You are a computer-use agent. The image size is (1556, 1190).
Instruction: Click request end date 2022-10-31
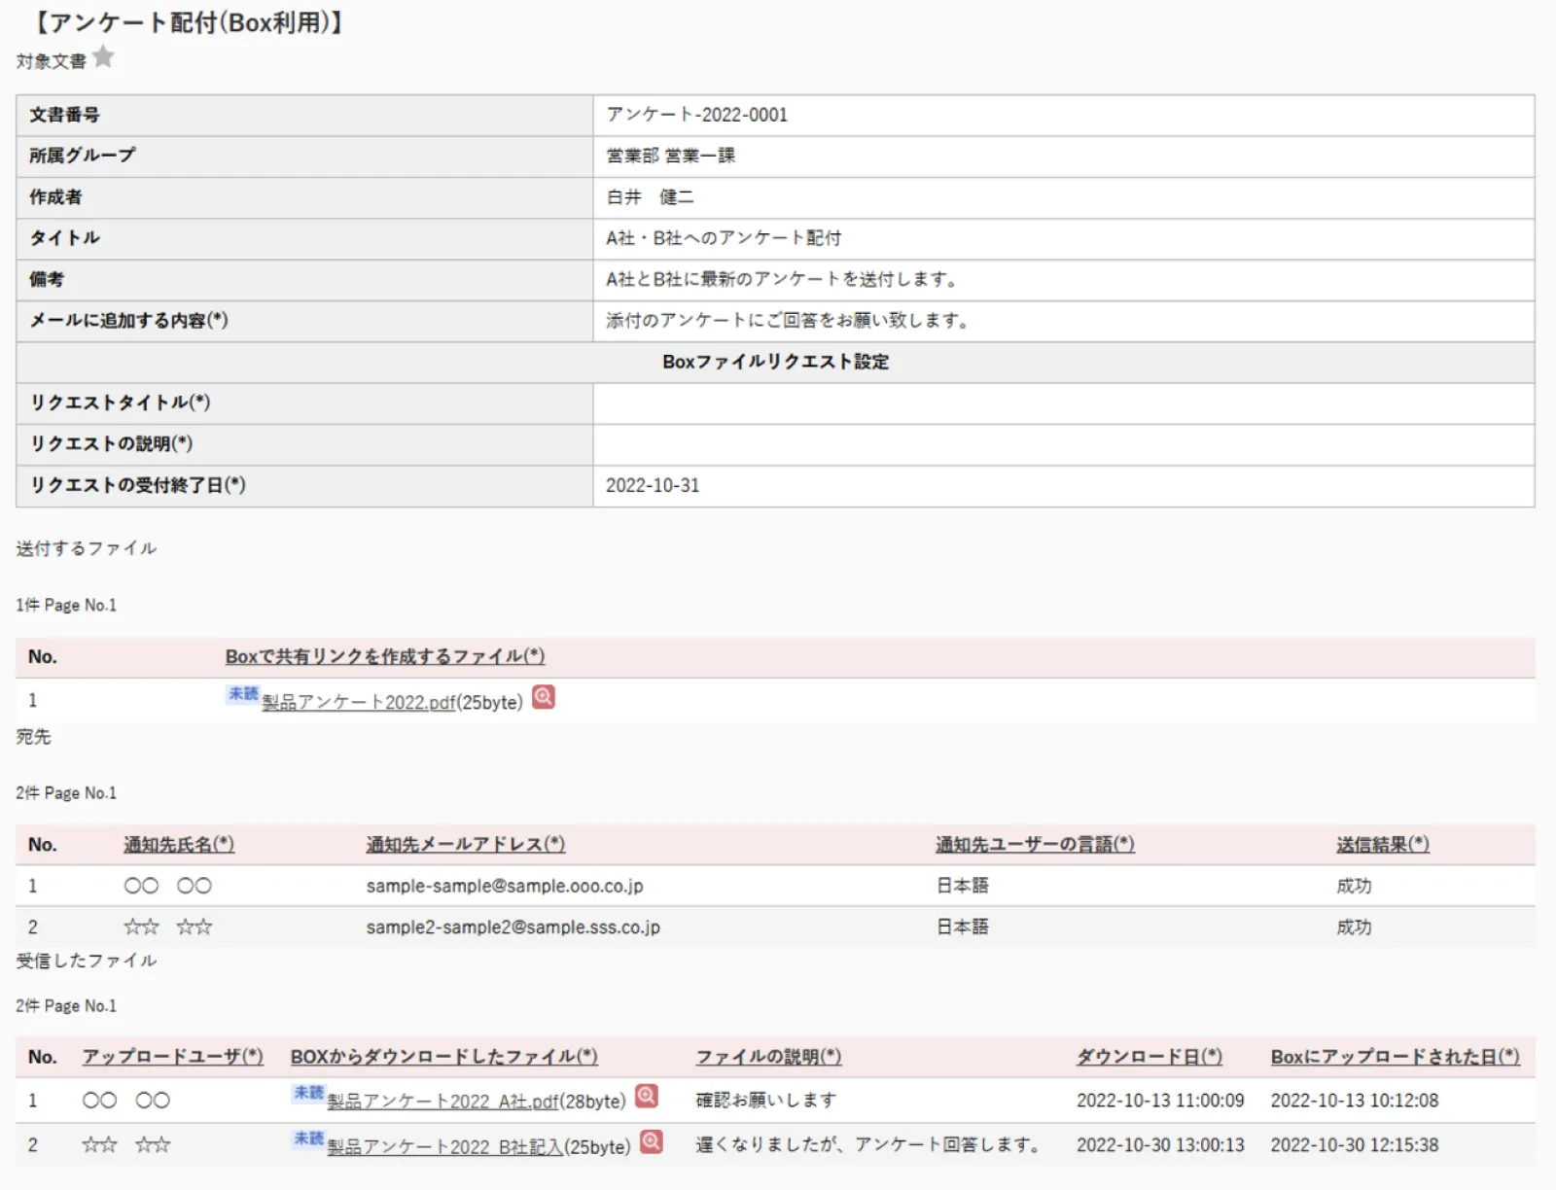(x=653, y=485)
